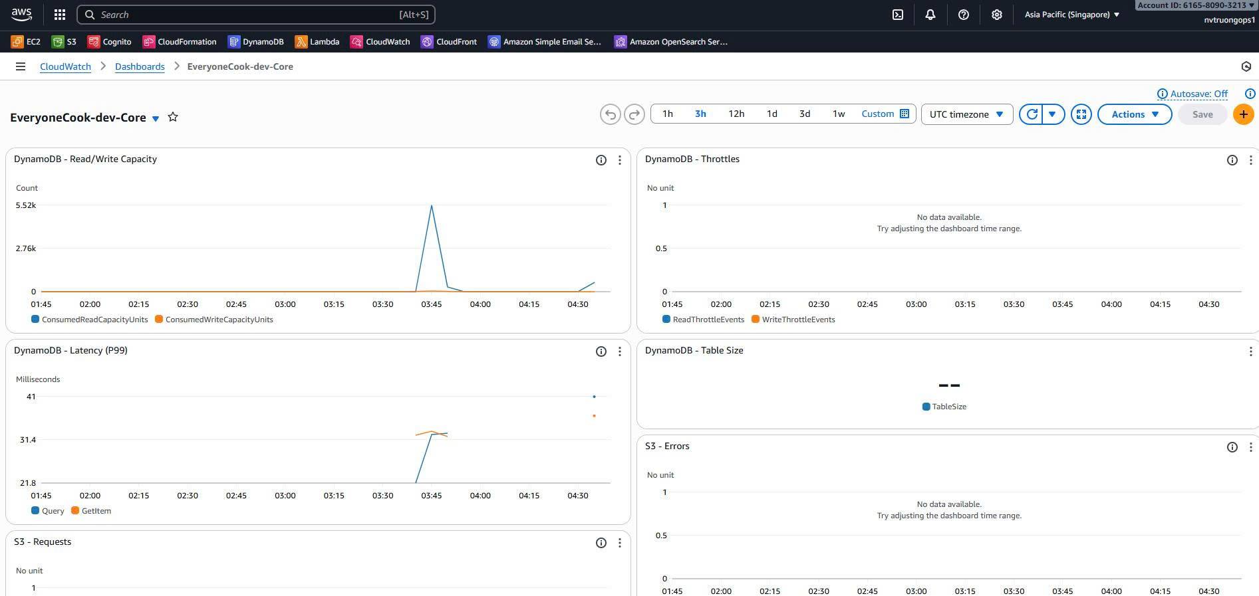Go to CloudWatch breadcrumb link
Image resolution: width=1259 pixels, height=596 pixels.
[x=65, y=66]
